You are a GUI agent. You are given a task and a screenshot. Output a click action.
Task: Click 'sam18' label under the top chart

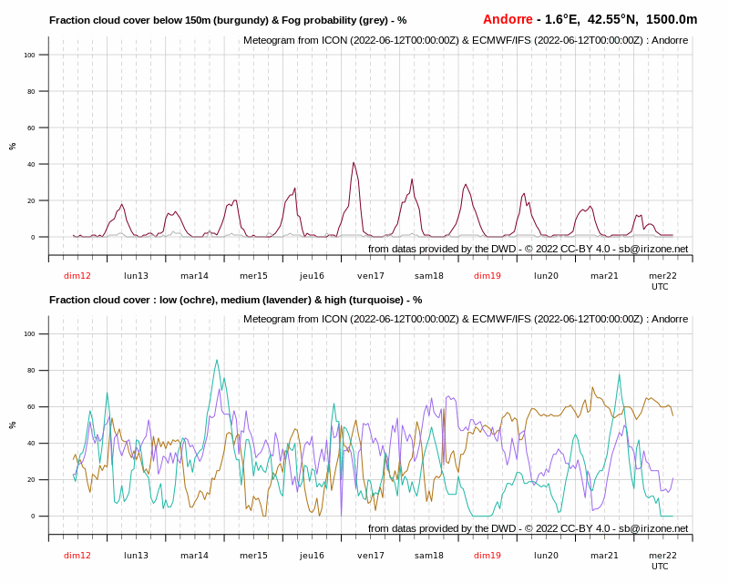click(x=428, y=276)
